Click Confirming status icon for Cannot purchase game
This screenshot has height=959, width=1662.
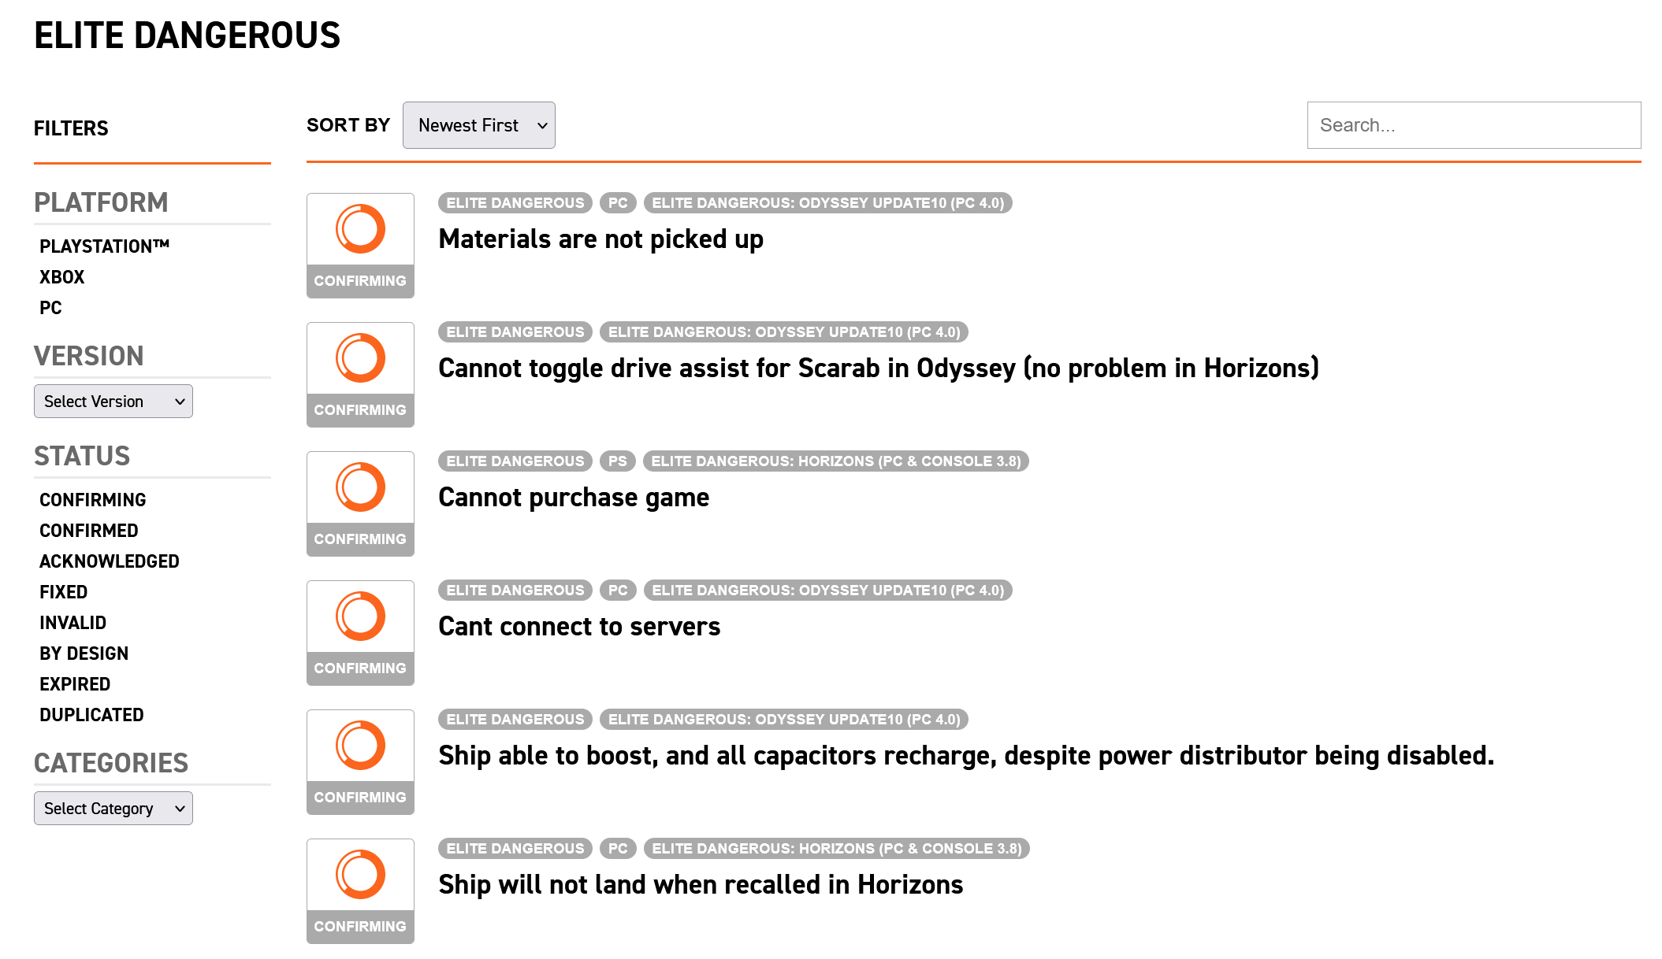[360, 504]
